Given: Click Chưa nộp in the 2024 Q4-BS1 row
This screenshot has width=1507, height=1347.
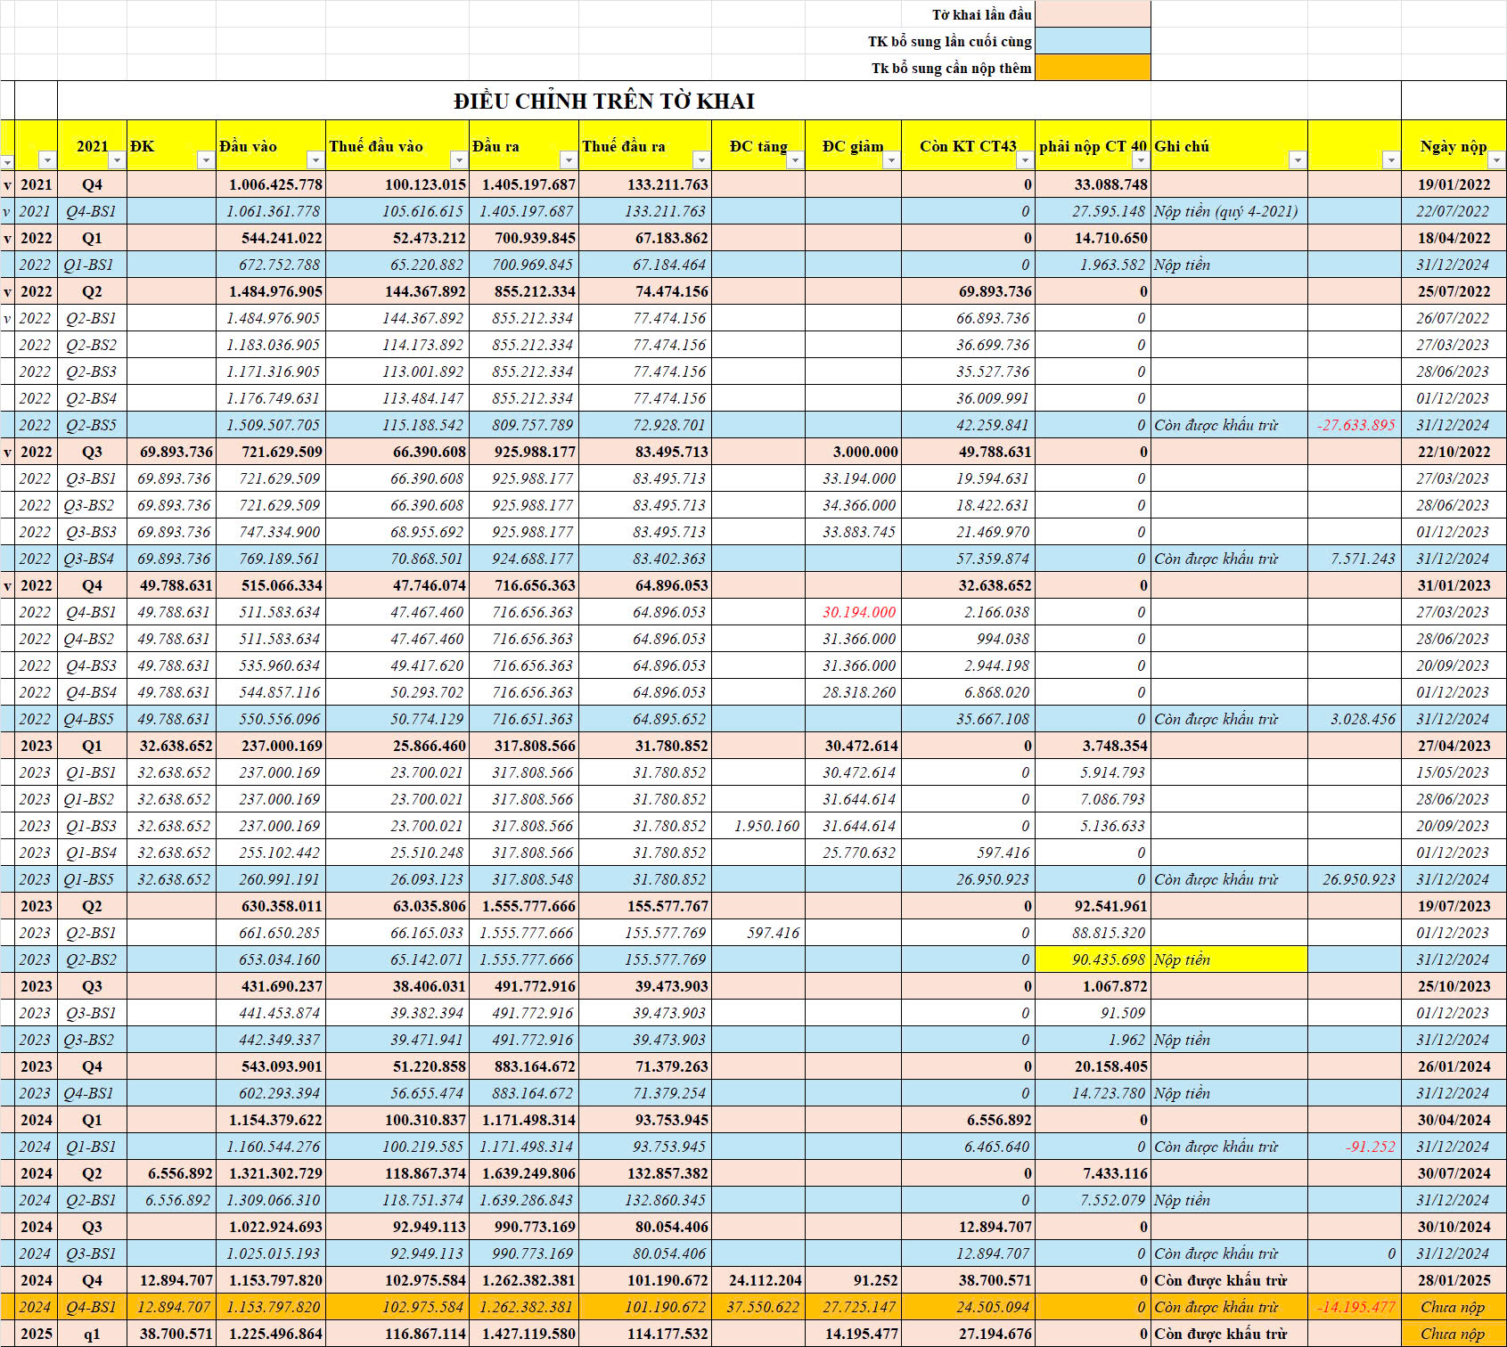Looking at the screenshot, I should 1454,1307.
